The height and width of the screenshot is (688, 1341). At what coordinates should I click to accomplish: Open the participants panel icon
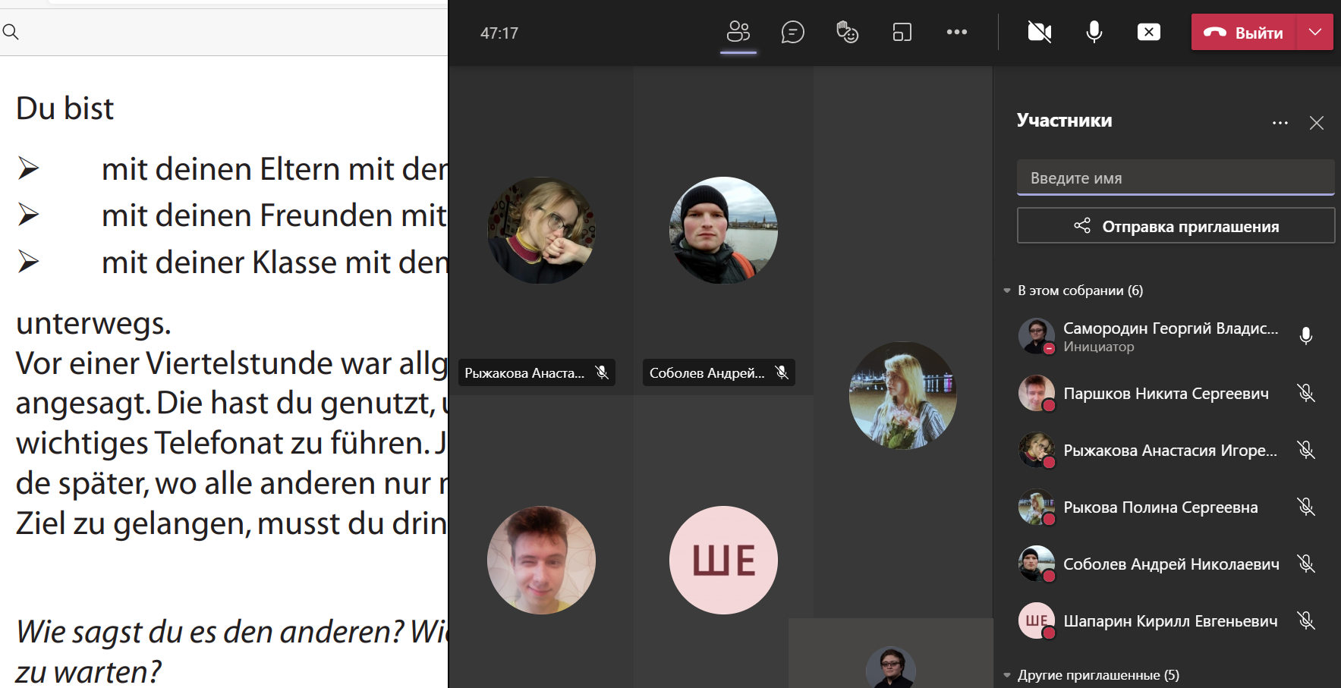(738, 32)
